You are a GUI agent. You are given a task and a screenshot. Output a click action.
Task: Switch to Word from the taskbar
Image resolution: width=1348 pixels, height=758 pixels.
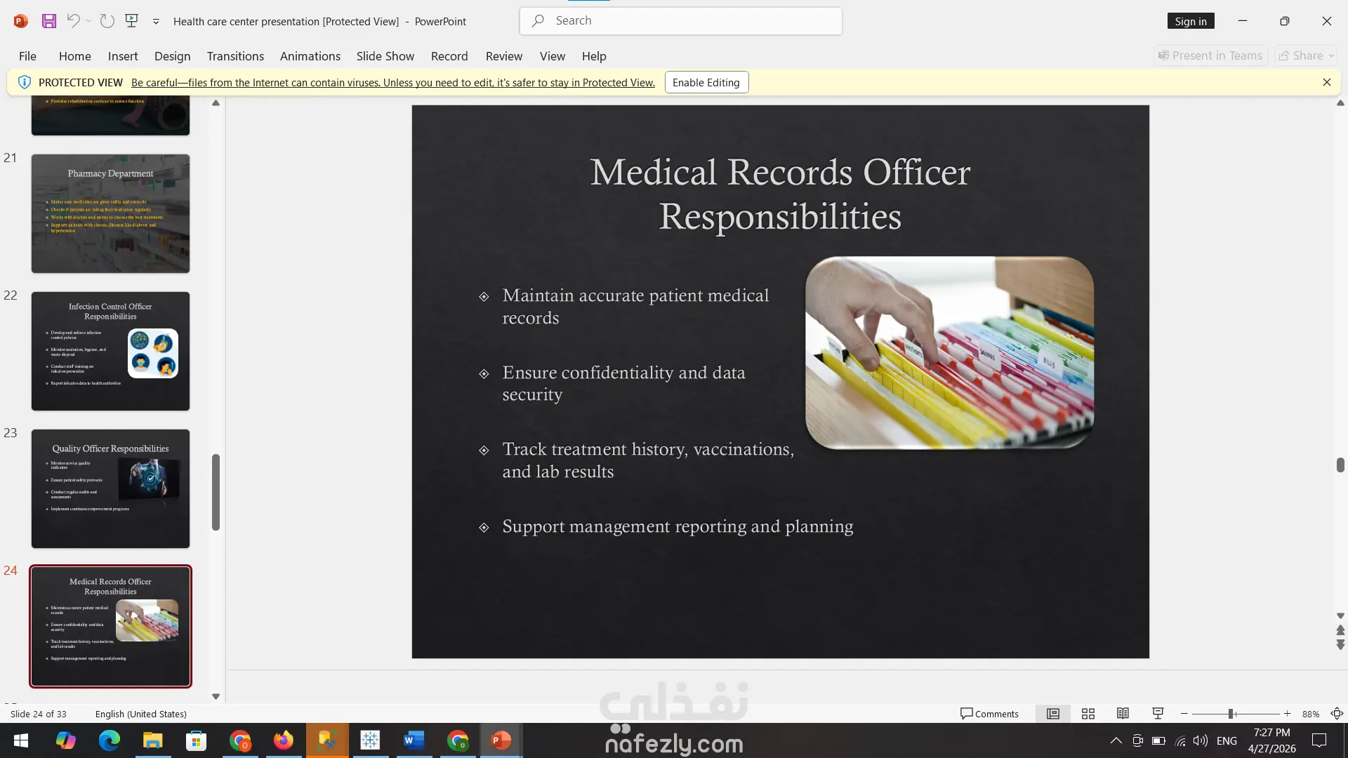[x=414, y=740]
